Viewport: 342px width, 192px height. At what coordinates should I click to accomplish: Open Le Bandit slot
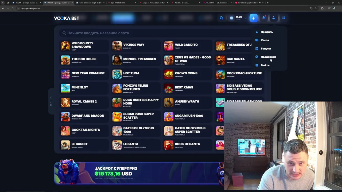(84, 145)
